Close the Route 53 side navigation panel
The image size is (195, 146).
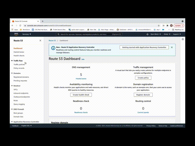point(40,40)
